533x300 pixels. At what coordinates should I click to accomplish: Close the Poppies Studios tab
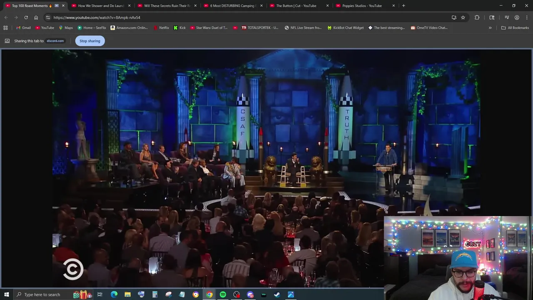click(394, 6)
